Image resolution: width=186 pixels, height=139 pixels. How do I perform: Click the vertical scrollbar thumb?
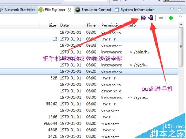pyautogui.click(x=181, y=47)
